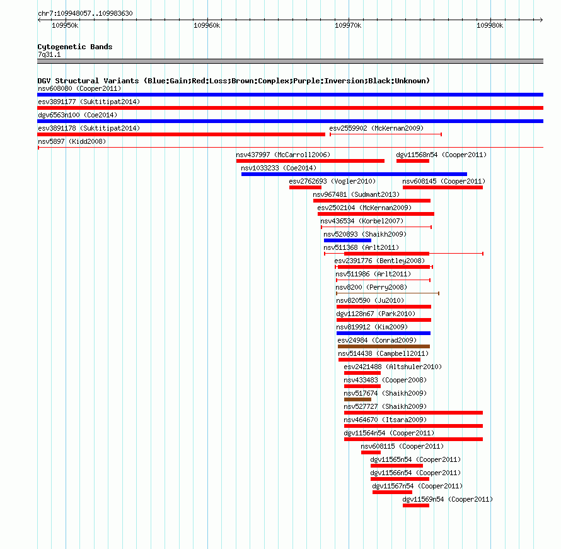Screen dimensions: 561x549
Task: Select the nsv437997 (McCarroll2006) label
Action: point(283,155)
